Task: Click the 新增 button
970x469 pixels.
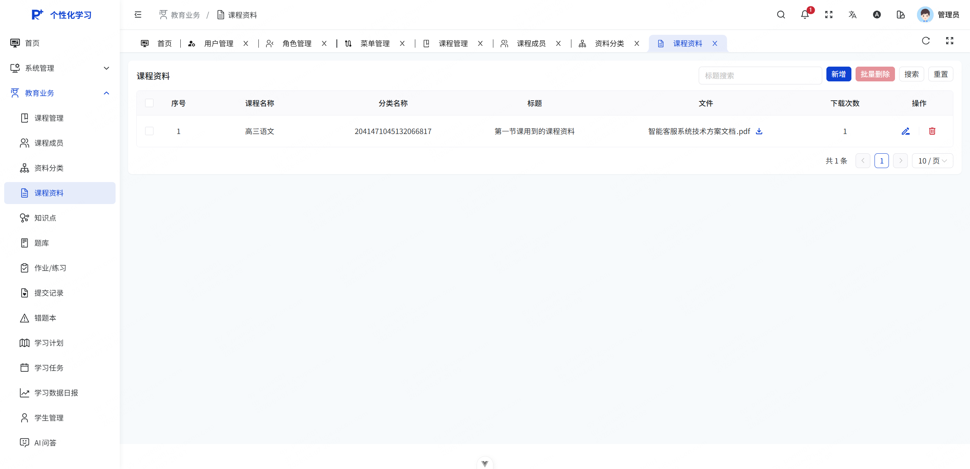Action: [x=839, y=74]
